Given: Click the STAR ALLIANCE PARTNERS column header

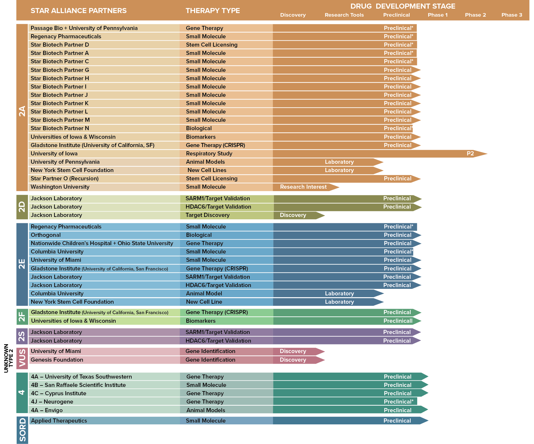Looking at the screenshot, I should point(78,11).
